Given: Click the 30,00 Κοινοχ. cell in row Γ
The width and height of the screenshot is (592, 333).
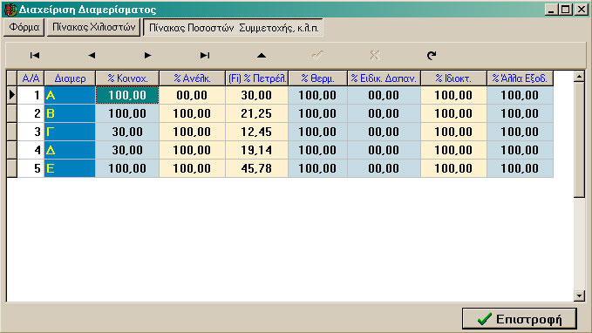Looking at the screenshot, I should click(127, 132).
